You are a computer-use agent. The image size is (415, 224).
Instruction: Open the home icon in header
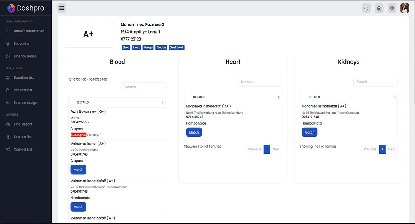[x=379, y=8]
